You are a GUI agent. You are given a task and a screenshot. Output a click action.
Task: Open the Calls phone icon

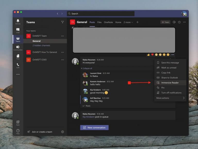(x=18, y=65)
